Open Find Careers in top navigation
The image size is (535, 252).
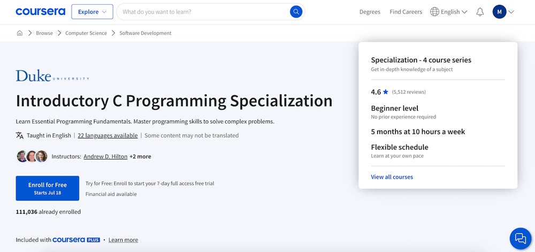click(406, 12)
